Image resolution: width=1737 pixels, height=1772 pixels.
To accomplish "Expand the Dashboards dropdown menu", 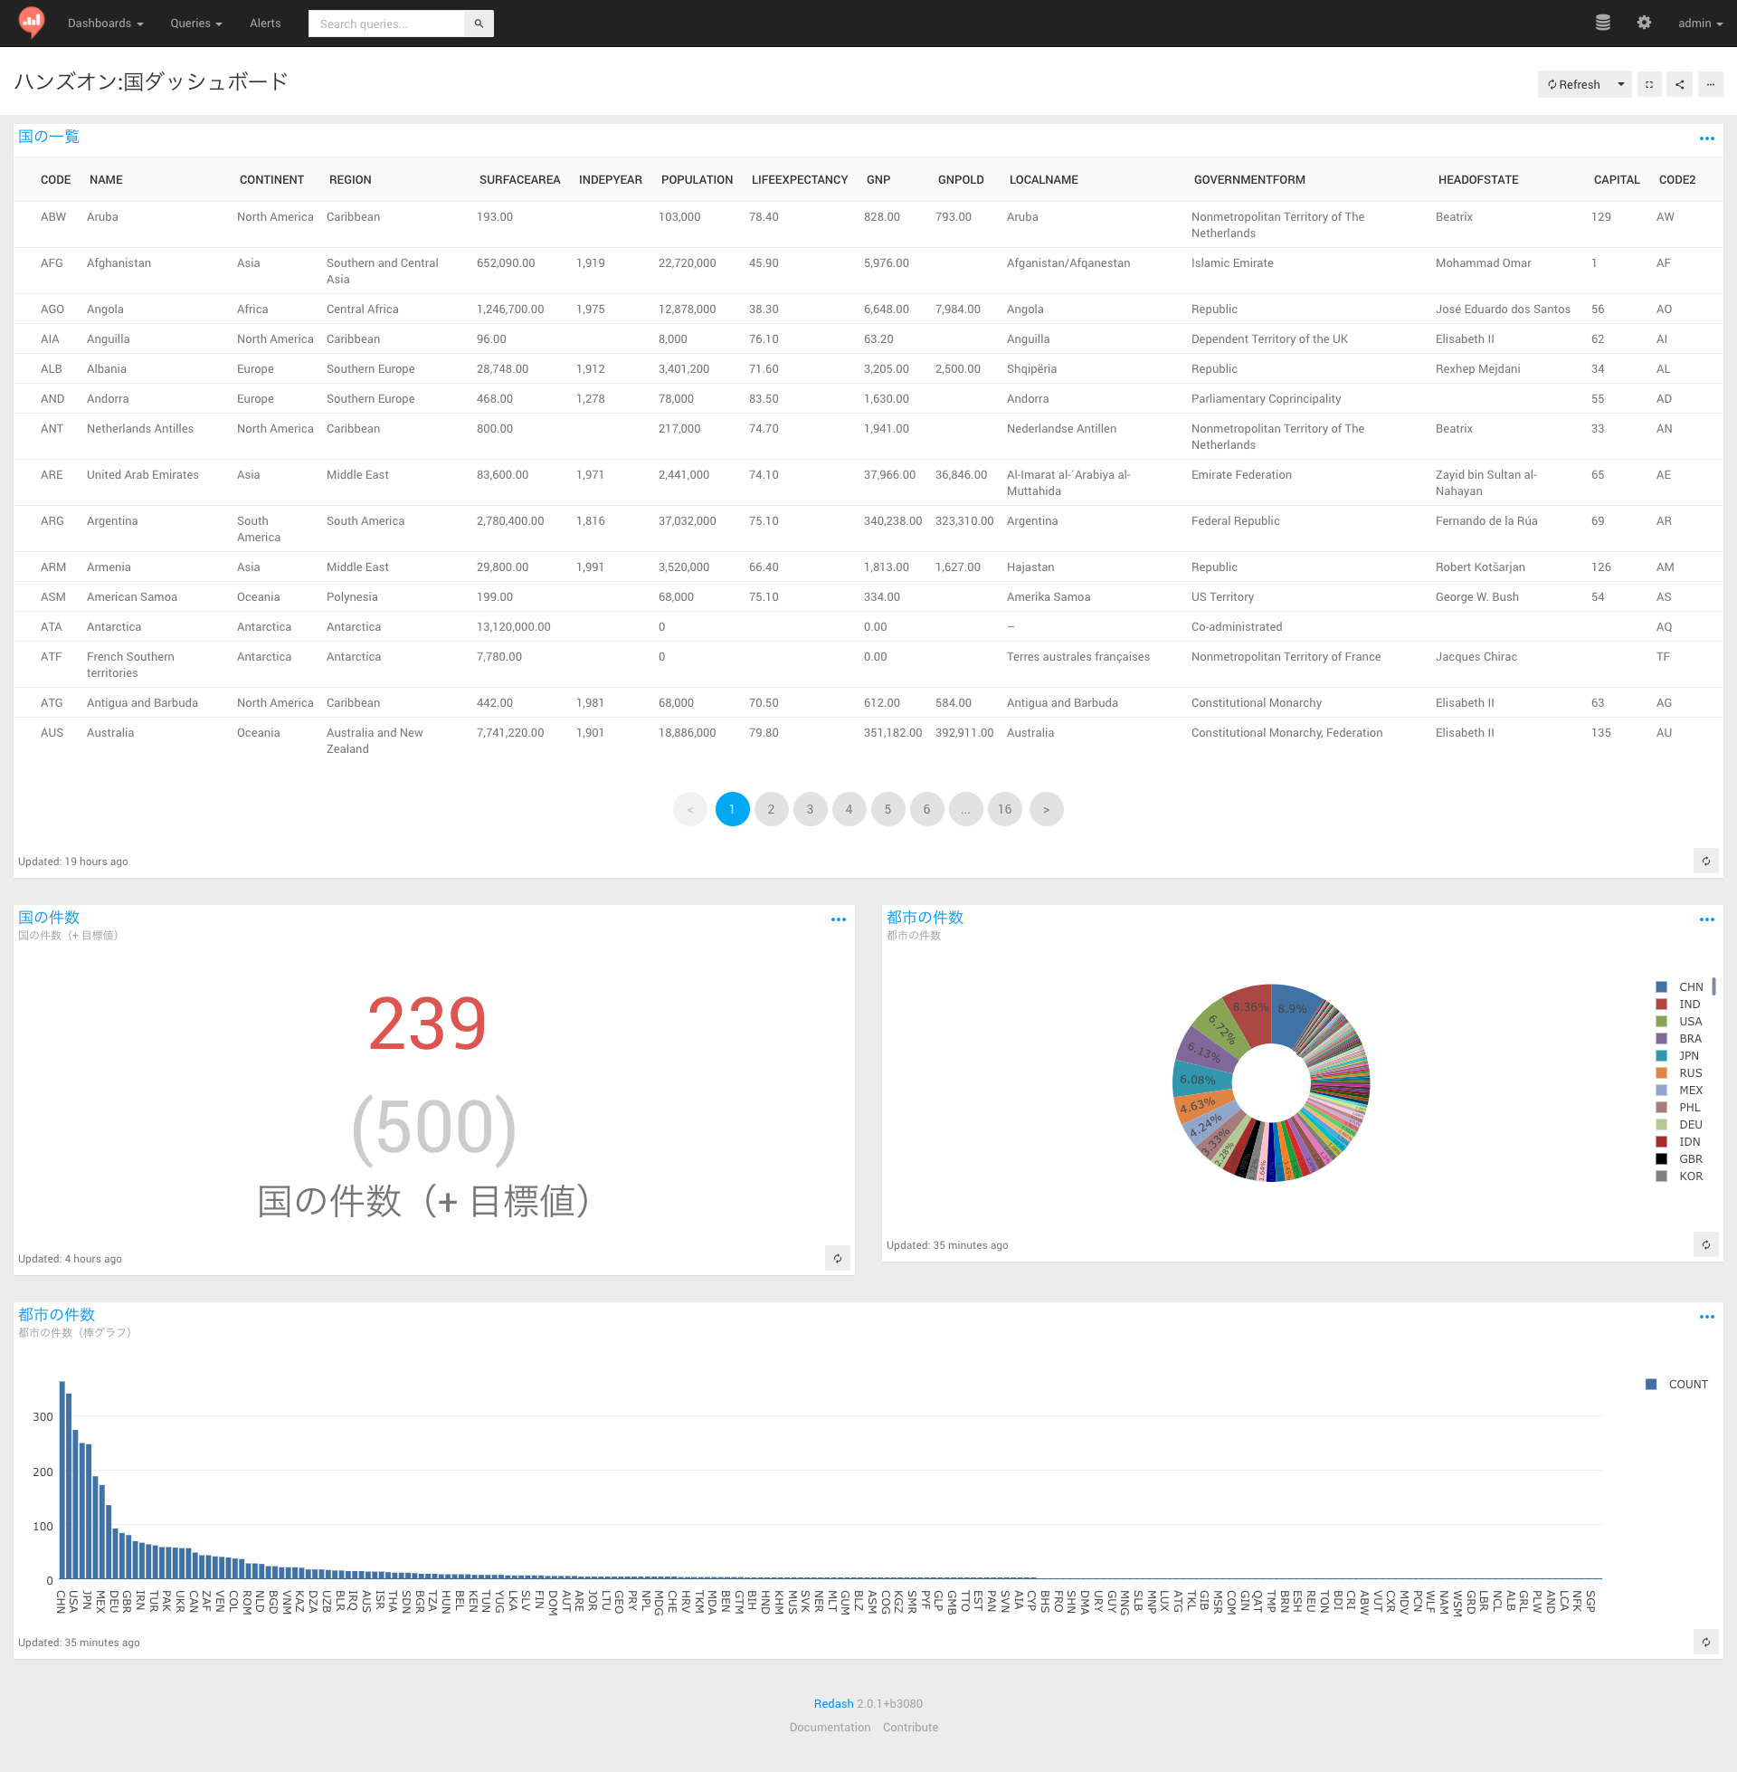I will coord(105,23).
